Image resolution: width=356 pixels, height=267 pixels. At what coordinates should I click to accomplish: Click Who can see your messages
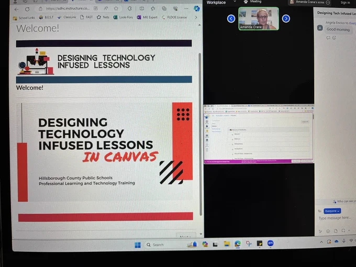[x=344, y=202]
